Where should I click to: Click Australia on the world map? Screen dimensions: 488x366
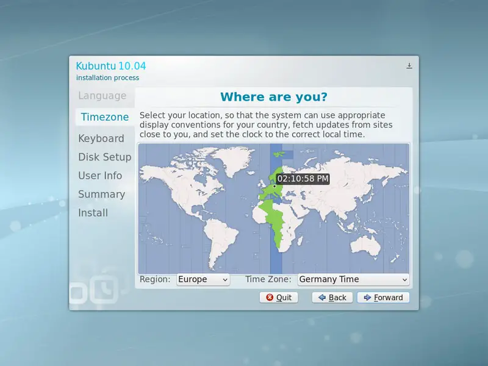tap(365, 246)
